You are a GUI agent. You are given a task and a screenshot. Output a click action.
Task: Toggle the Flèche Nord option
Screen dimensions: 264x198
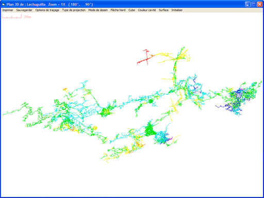[118, 10]
